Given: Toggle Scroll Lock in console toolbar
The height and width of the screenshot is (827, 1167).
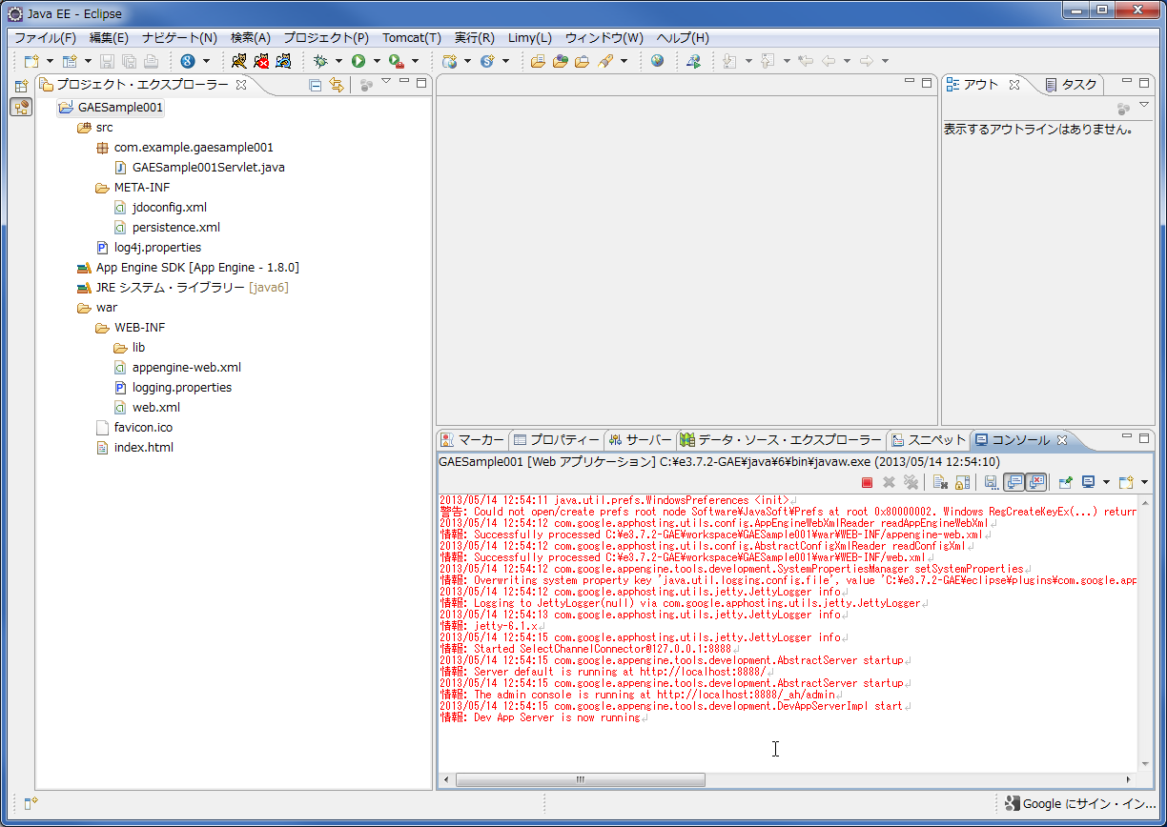Looking at the screenshot, I should point(962,483).
